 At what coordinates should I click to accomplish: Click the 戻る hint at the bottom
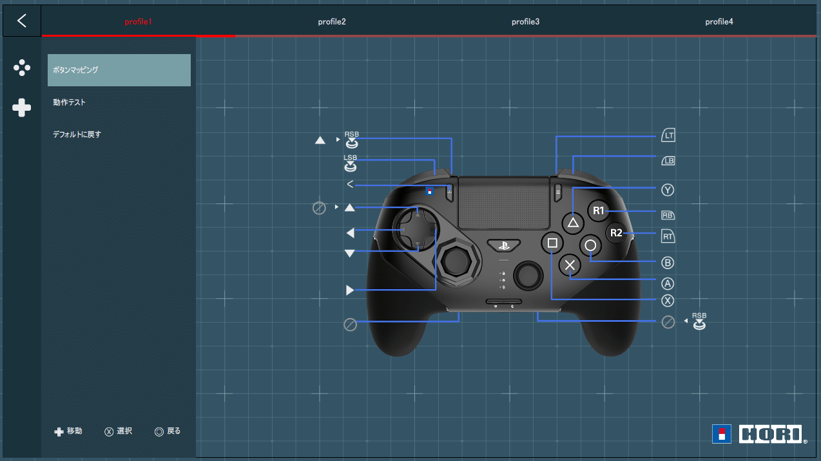coord(168,431)
